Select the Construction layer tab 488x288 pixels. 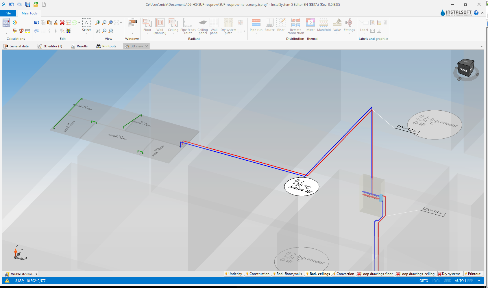click(258, 274)
